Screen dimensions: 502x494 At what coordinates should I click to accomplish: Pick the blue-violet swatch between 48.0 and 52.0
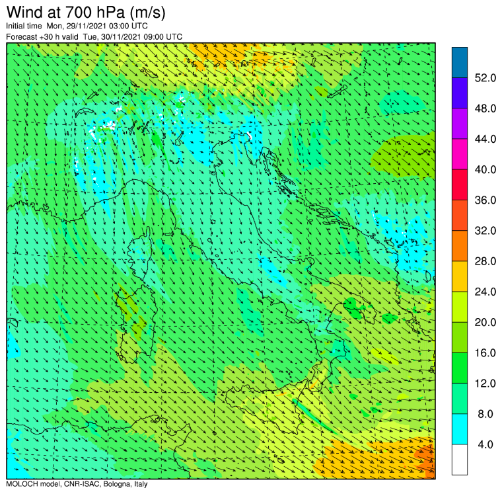click(x=460, y=93)
